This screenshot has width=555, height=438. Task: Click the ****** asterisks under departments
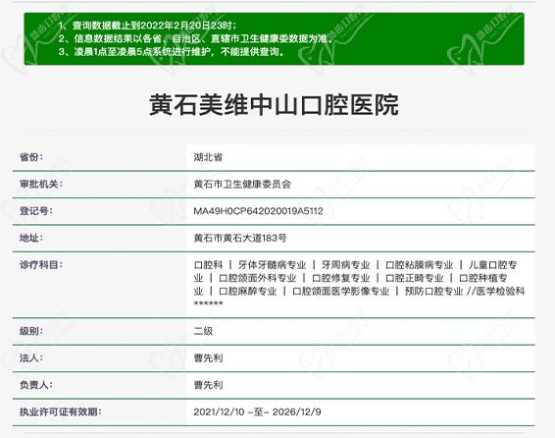[x=209, y=303]
